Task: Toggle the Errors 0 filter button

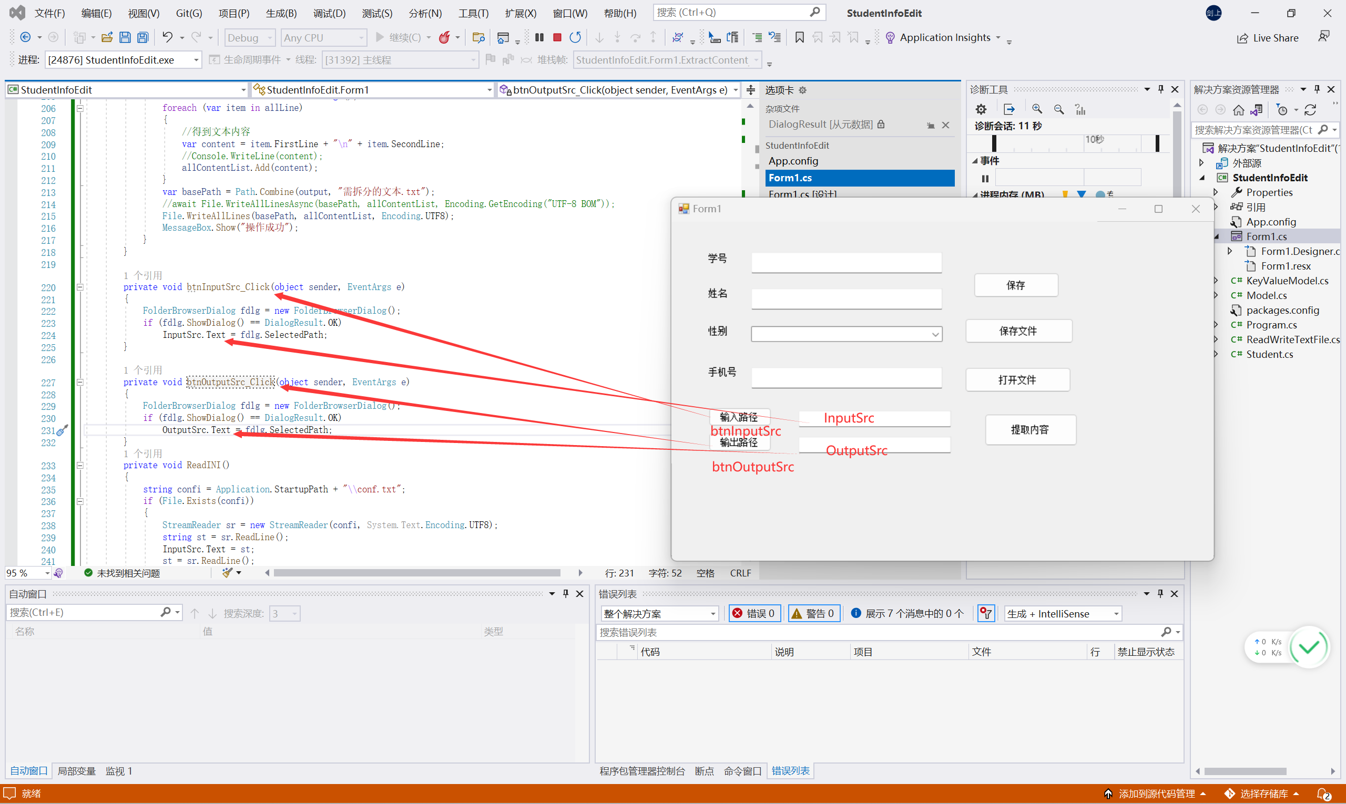Action: tap(754, 613)
